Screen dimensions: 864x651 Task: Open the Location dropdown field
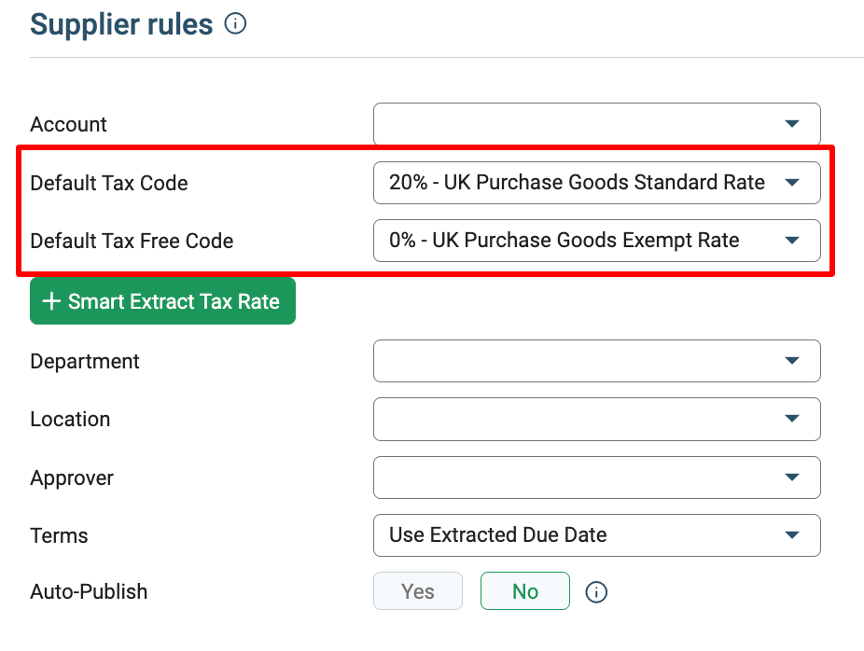coord(597,419)
